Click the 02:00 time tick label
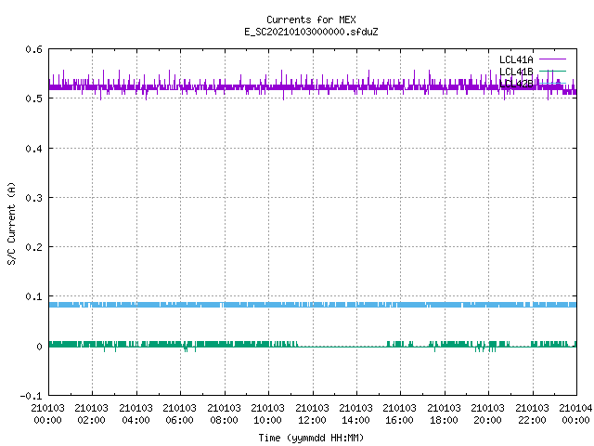Image resolution: width=594 pixels, height=446 pixels. (x=91, y=420)
